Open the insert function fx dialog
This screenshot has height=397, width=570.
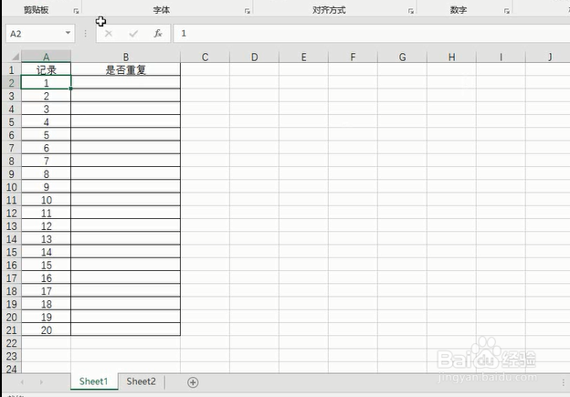[158, 34]
